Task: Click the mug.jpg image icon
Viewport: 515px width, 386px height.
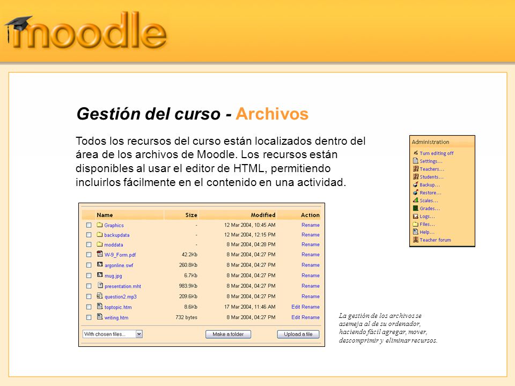Action: click(x=100, y=274)
